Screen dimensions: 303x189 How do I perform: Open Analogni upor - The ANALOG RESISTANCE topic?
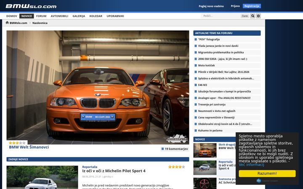[x=224, y=98]
